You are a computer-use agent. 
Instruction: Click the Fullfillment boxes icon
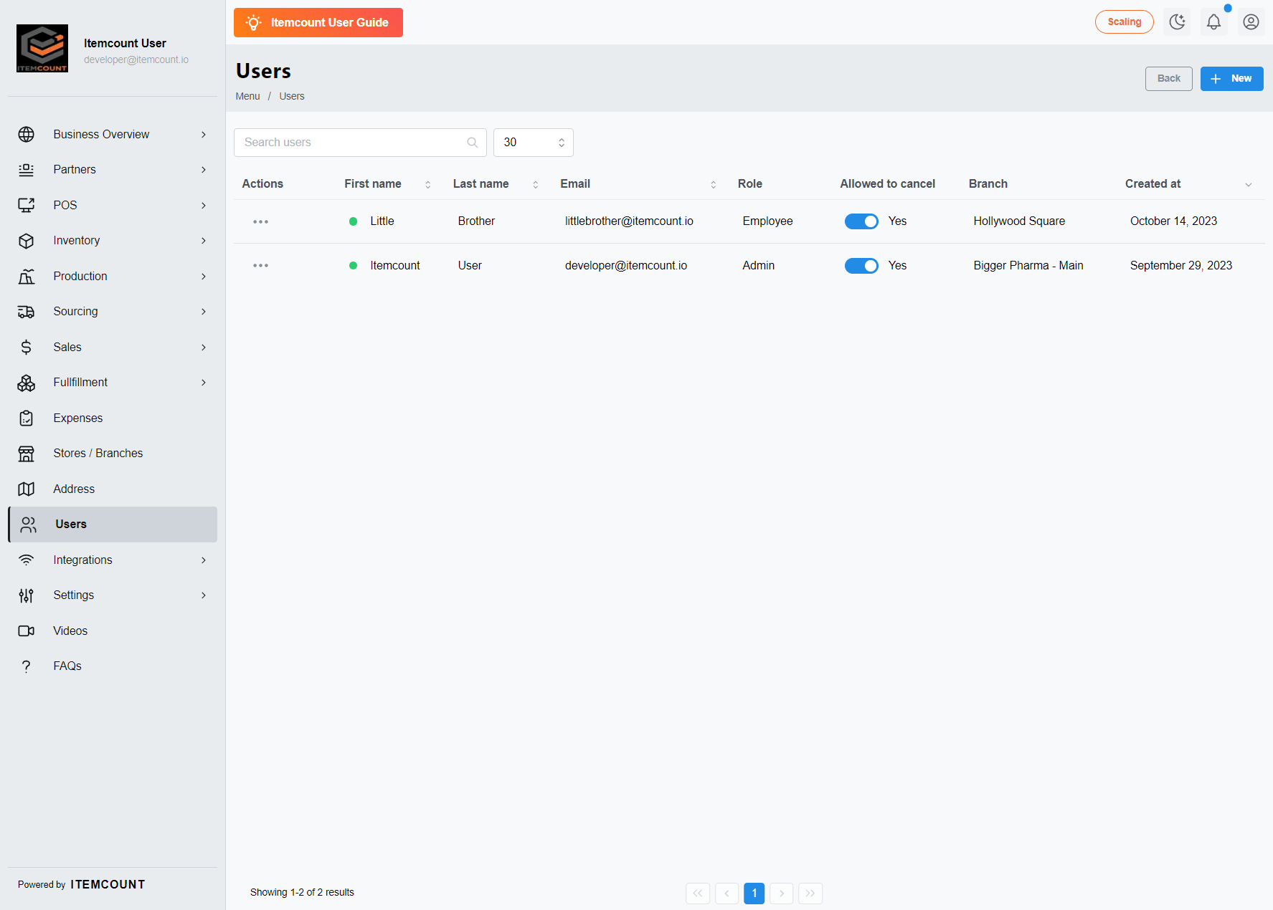click(27, 383)
